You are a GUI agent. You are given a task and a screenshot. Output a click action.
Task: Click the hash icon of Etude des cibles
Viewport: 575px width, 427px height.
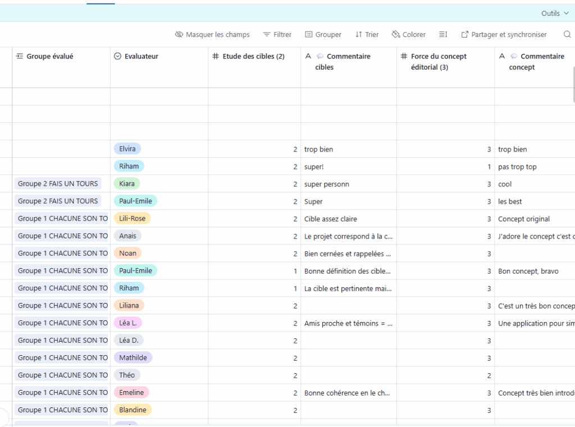click(216, 56)
